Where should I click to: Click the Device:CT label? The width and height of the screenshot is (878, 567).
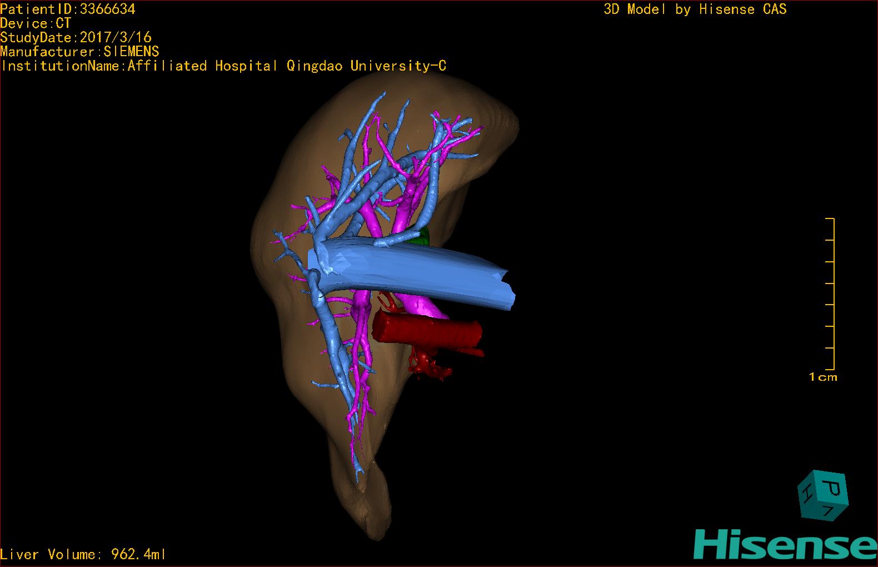click(36, 23)
